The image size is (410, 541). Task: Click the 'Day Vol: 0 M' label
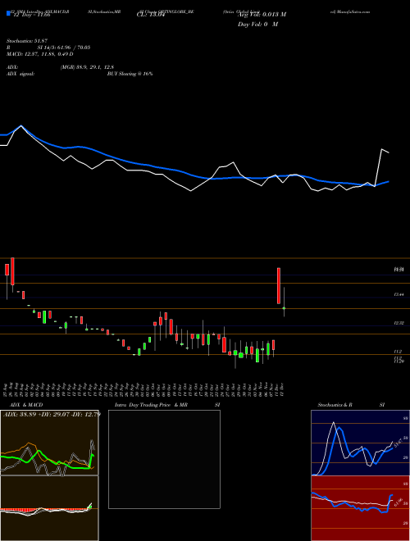point(257,25)
